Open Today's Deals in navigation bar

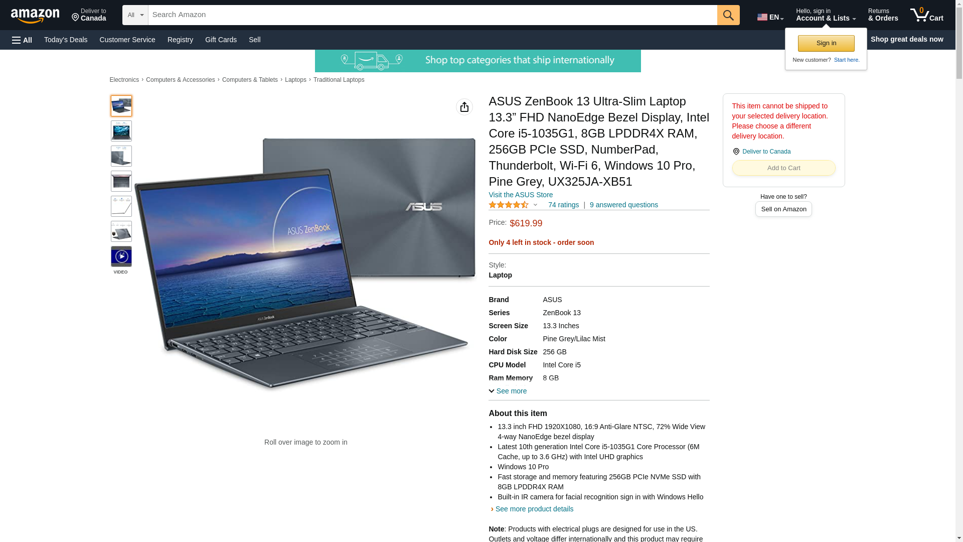click(66, 40)
